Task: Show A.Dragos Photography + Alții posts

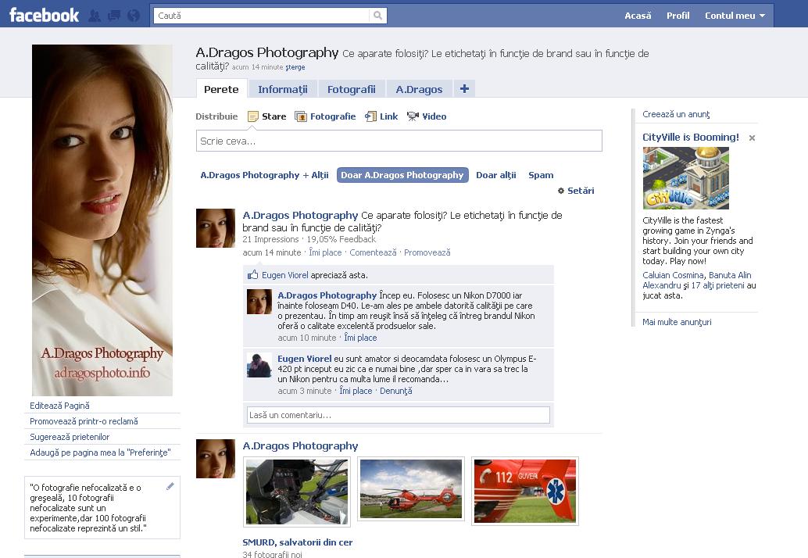Action: tap(264, 175)
